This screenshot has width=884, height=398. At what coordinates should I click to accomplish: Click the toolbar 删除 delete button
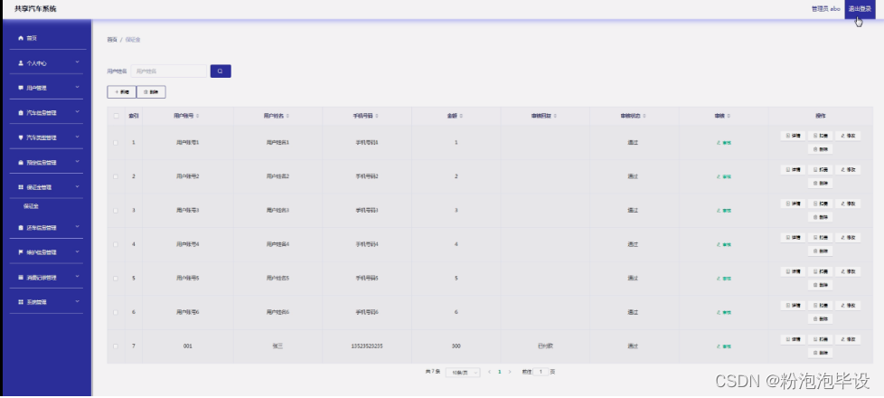[151, 91]
